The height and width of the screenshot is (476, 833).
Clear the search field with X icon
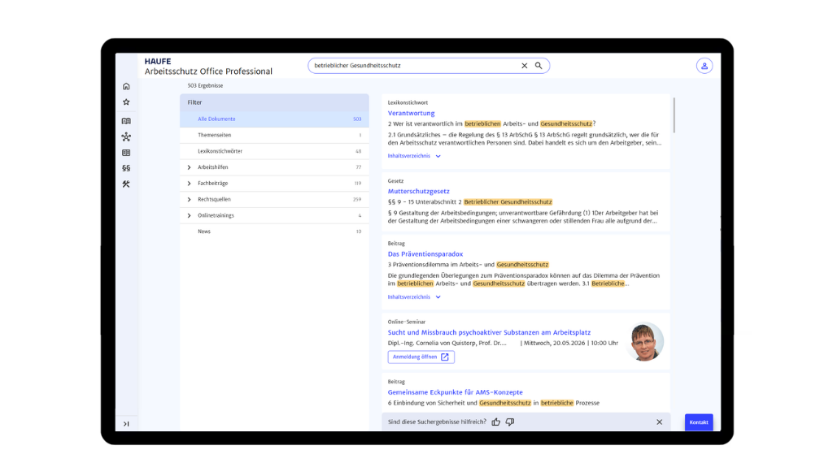524,66
